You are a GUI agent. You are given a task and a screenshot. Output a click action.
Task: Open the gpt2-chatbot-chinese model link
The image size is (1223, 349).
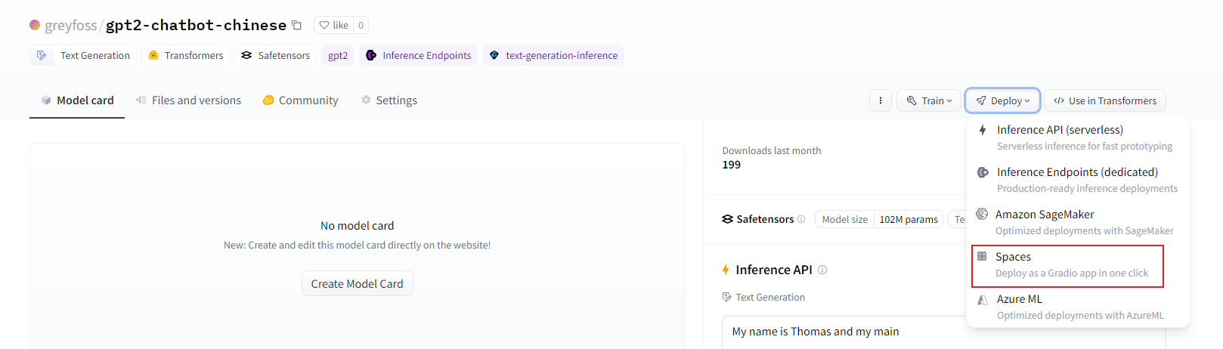click(x=196, y=25)
